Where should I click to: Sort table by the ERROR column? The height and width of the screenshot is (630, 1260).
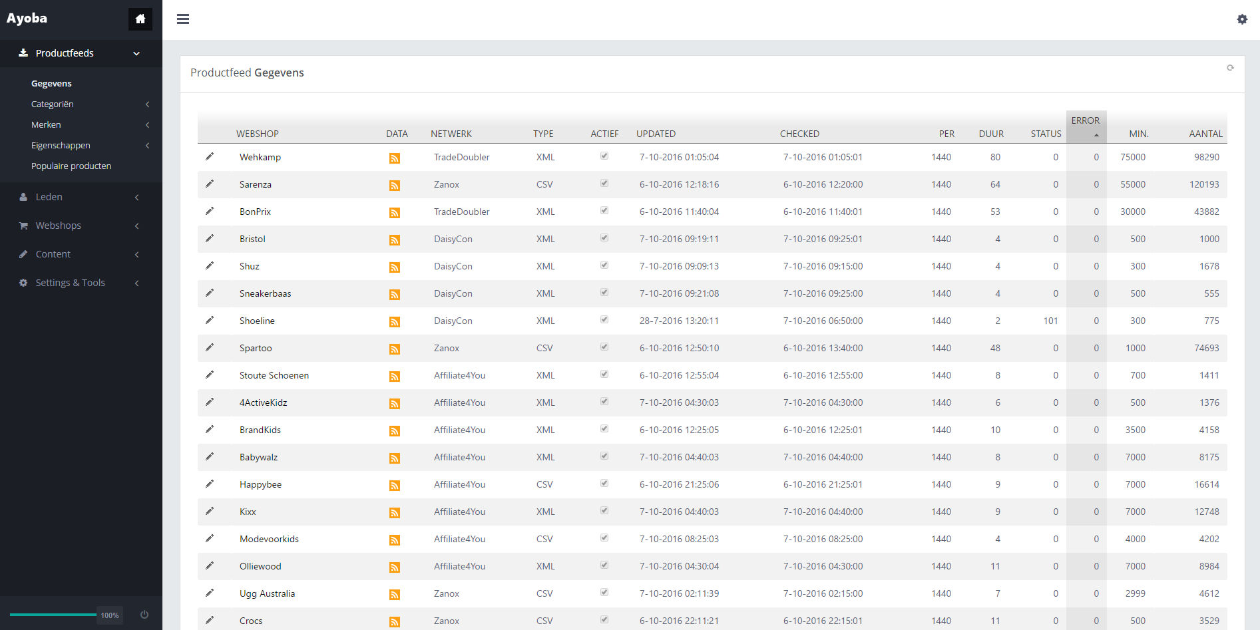click(1086, 126)
